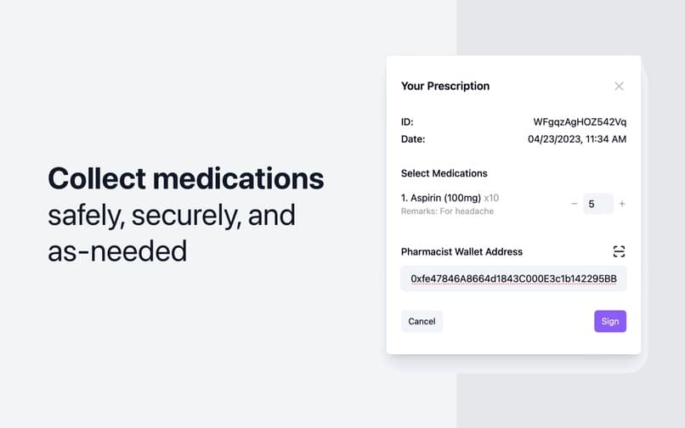Click the Pharmacist Wallet Address input field
Screen dimensions: 685x428
513,279
